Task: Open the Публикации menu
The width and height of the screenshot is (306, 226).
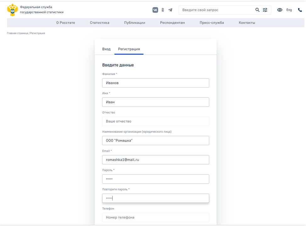Action: coord(135,23)
